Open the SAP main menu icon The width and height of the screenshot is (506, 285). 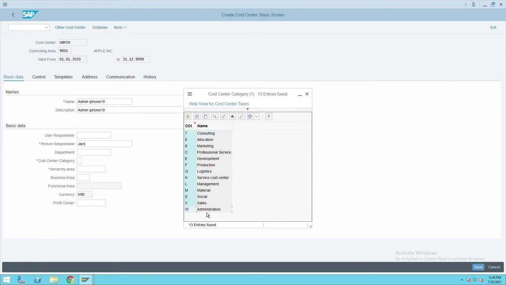[x=5, y=4]
